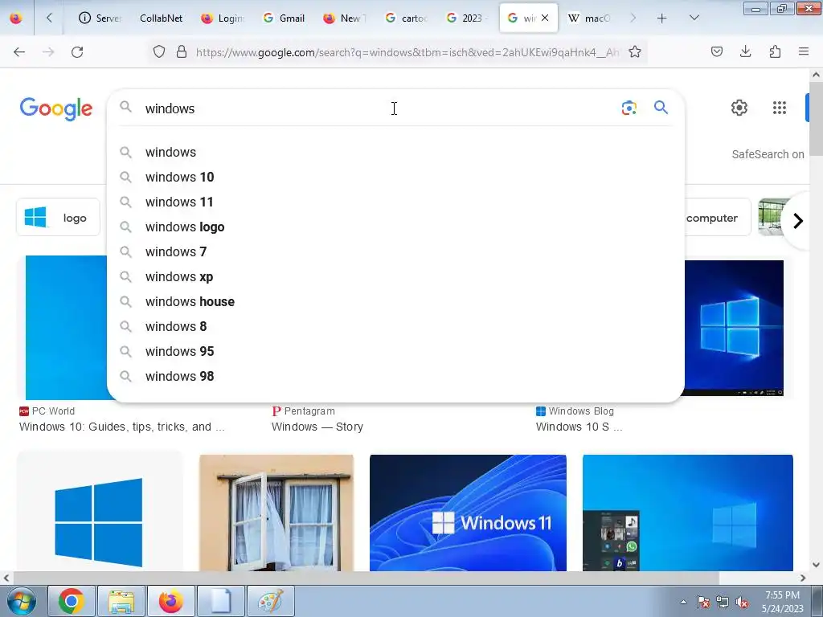Select the "windows logo" suggestion
Viewport: 823px width, 617px height.
(395, 227)
